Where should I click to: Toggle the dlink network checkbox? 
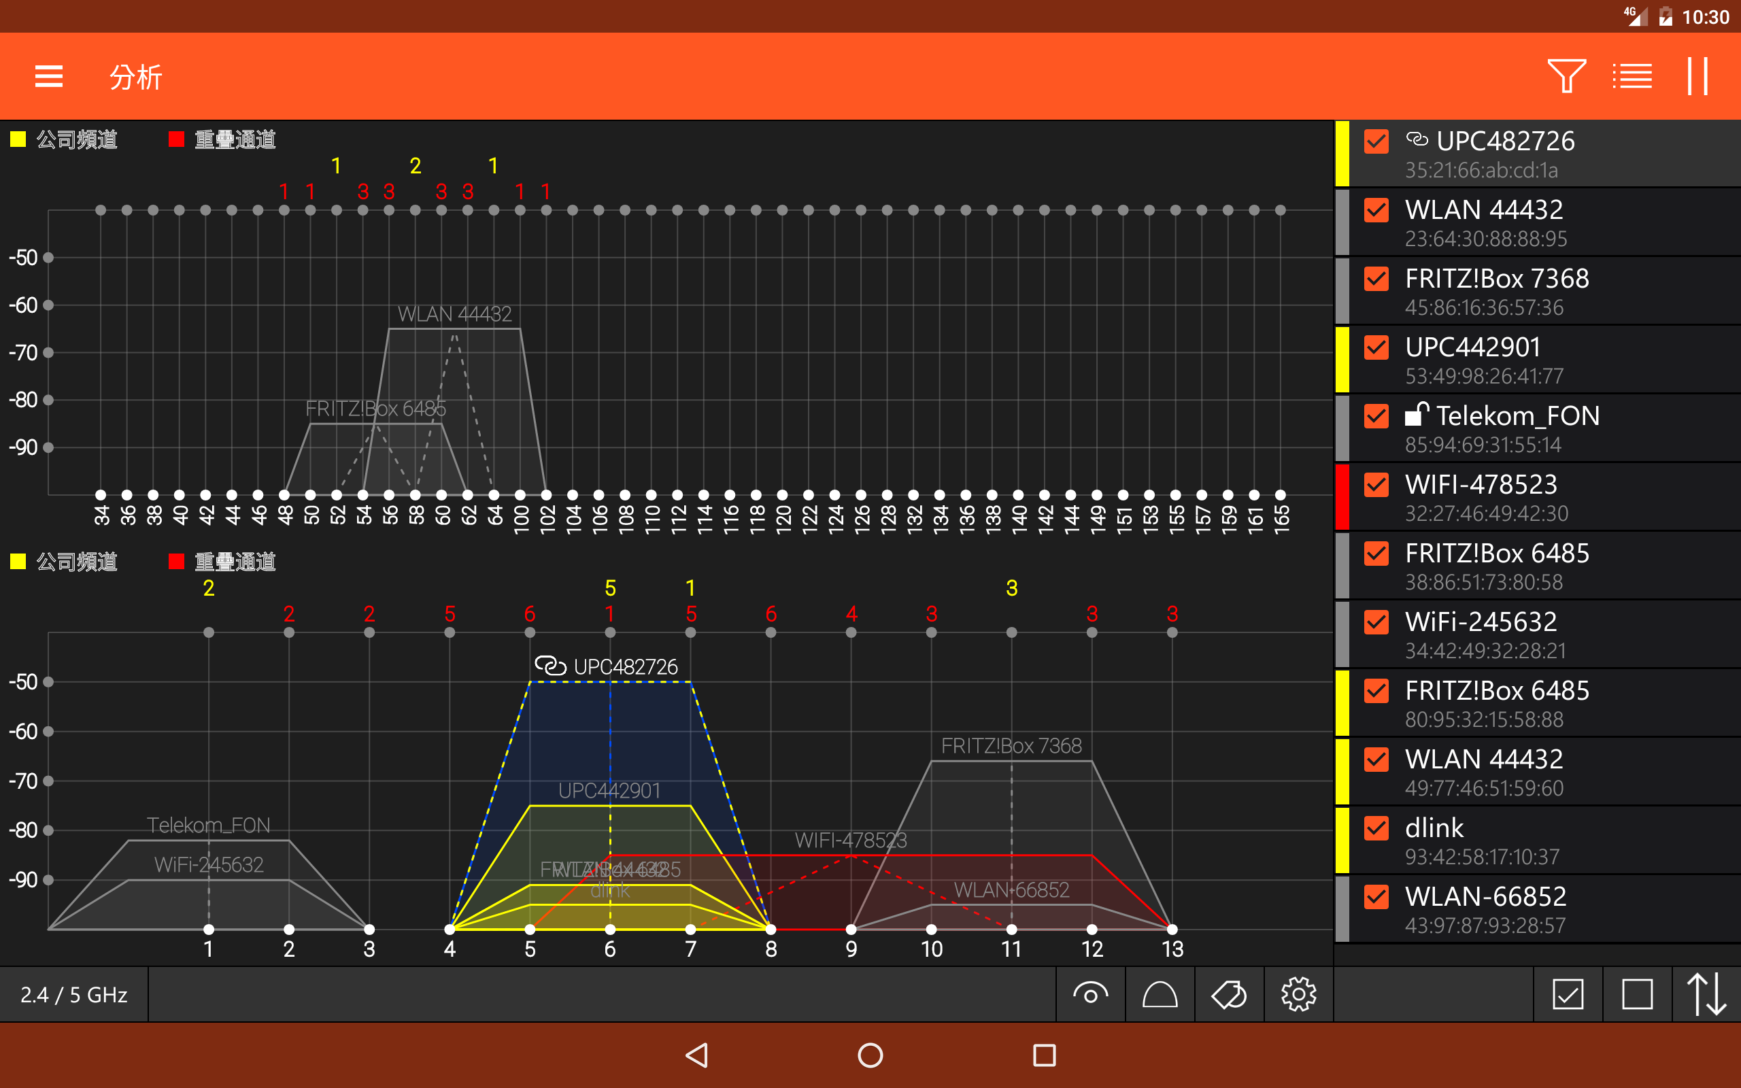pyautogui.click(x=1376, y=829)
